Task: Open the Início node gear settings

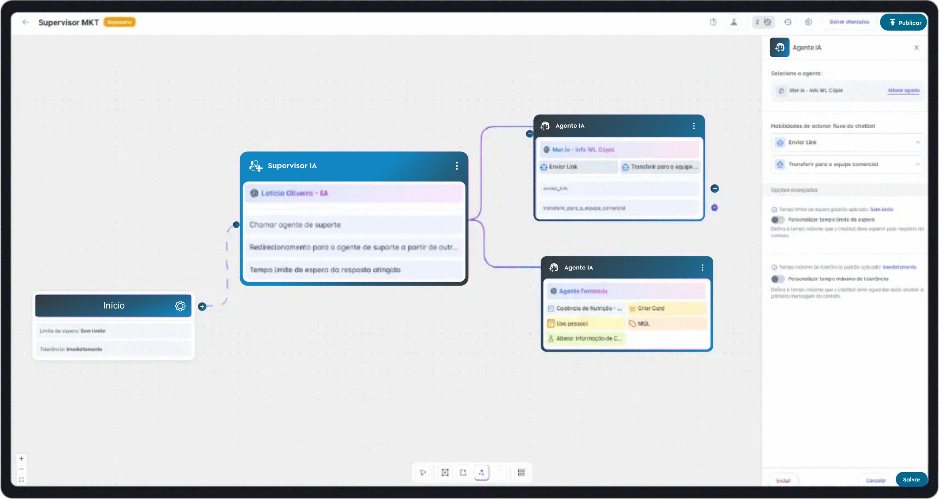Action: pyautogui.click(x=180, y=306)
